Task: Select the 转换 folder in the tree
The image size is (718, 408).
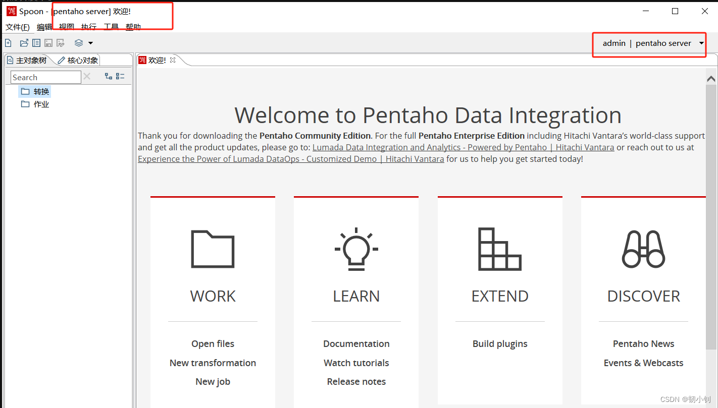Action: [x=35, y=91]
